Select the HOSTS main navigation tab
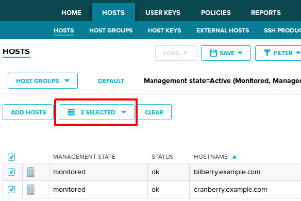 (113, 13)
